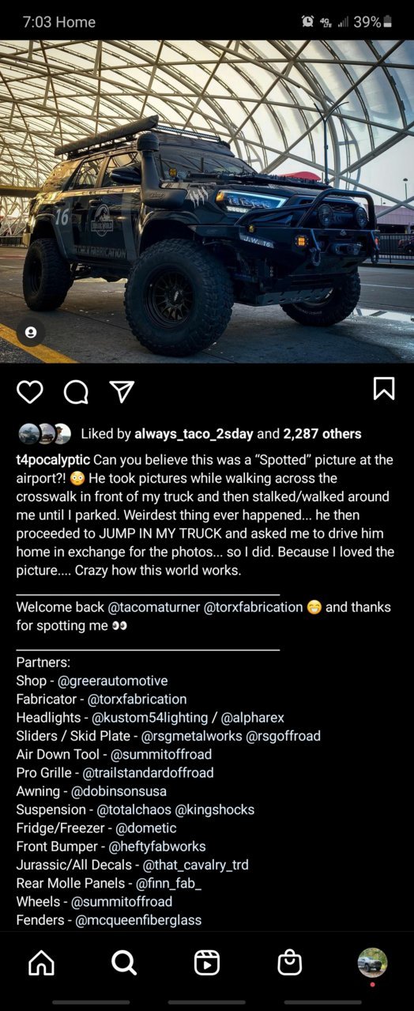414x1011 pixels.
Task: Go to Home feed tab
Action: pos(41,962)
